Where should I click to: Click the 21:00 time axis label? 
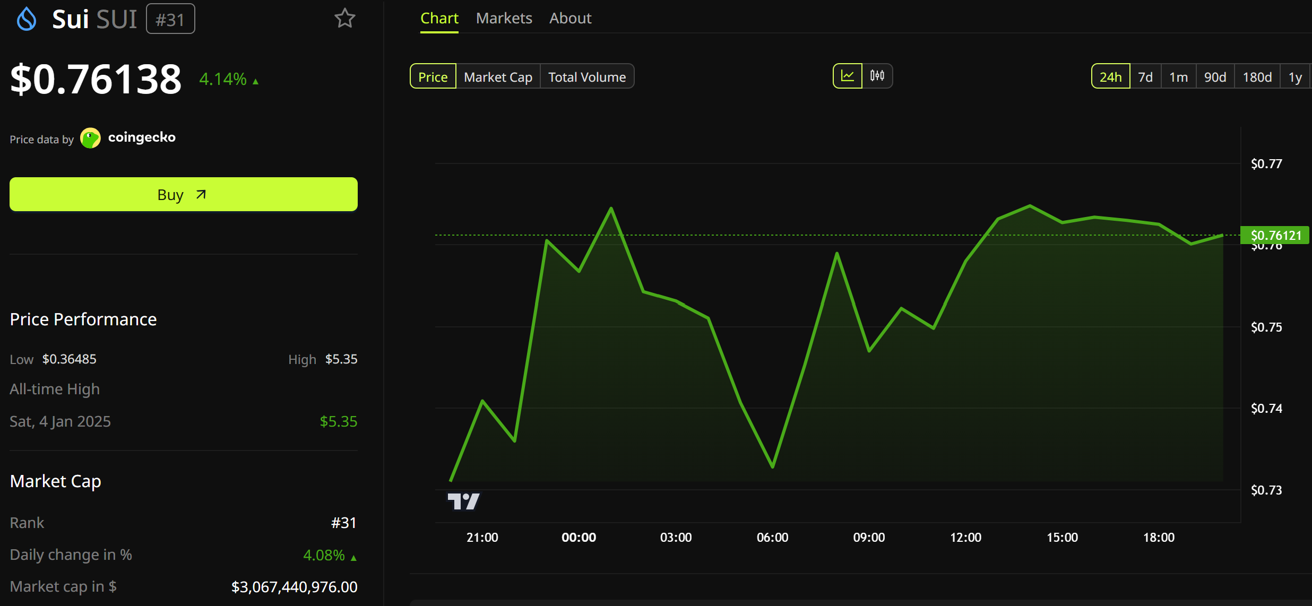click(482, 538)
